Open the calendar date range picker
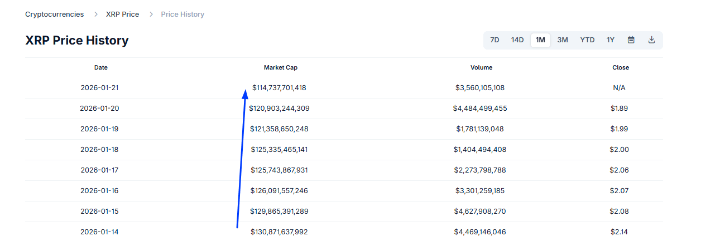 click(x=631, y=40)
